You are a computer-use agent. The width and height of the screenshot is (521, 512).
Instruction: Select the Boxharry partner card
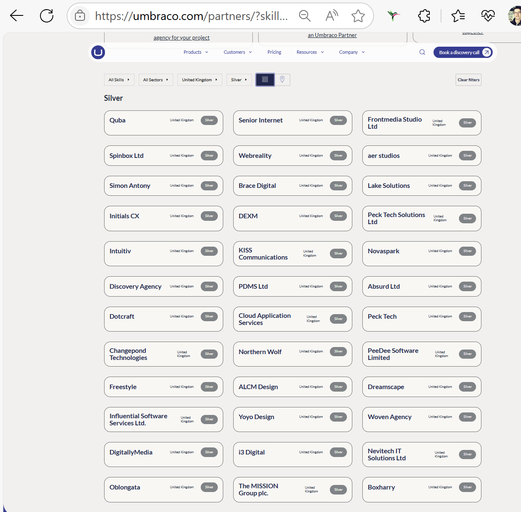click(422, 490)
